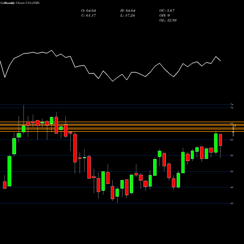The width and height of the screenshot is (244, 244).
Task: Click the 48 price axis label
Action: tap(232, 187)
